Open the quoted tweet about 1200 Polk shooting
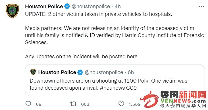Viewport: 208px width, 110px height. (115, 80)
